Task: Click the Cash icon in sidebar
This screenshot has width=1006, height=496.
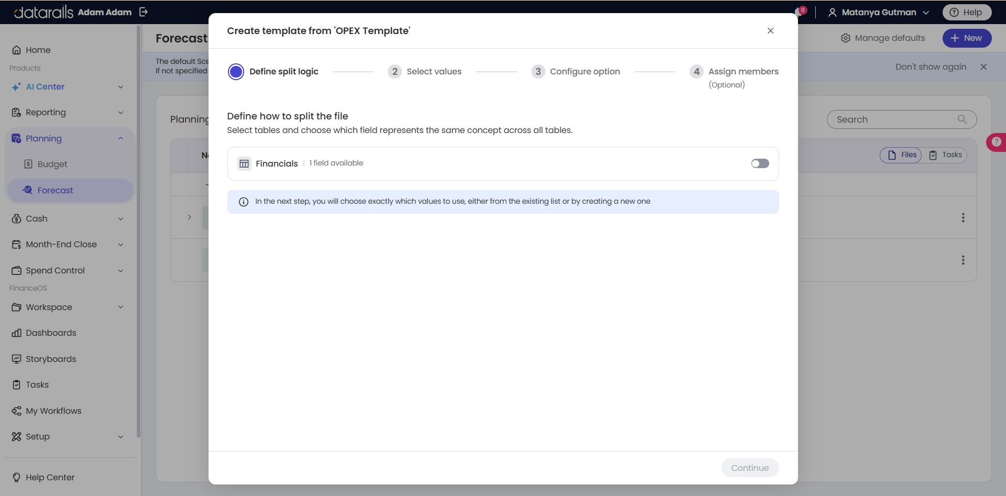Action: (17, 219)
